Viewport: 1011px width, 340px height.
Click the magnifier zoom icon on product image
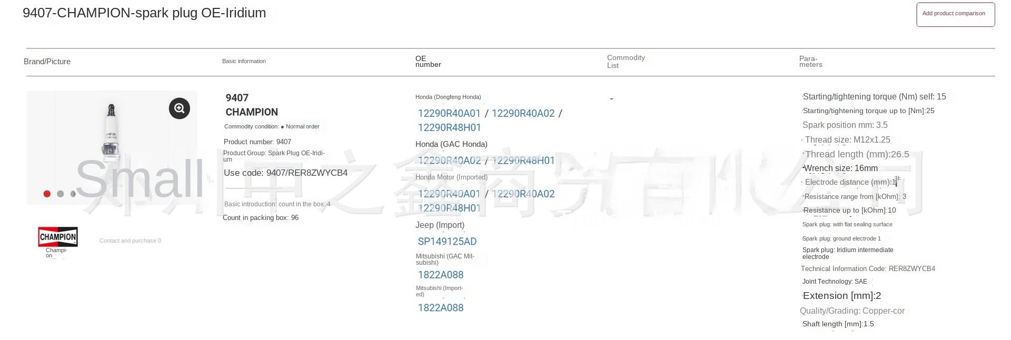coord(179,108)
